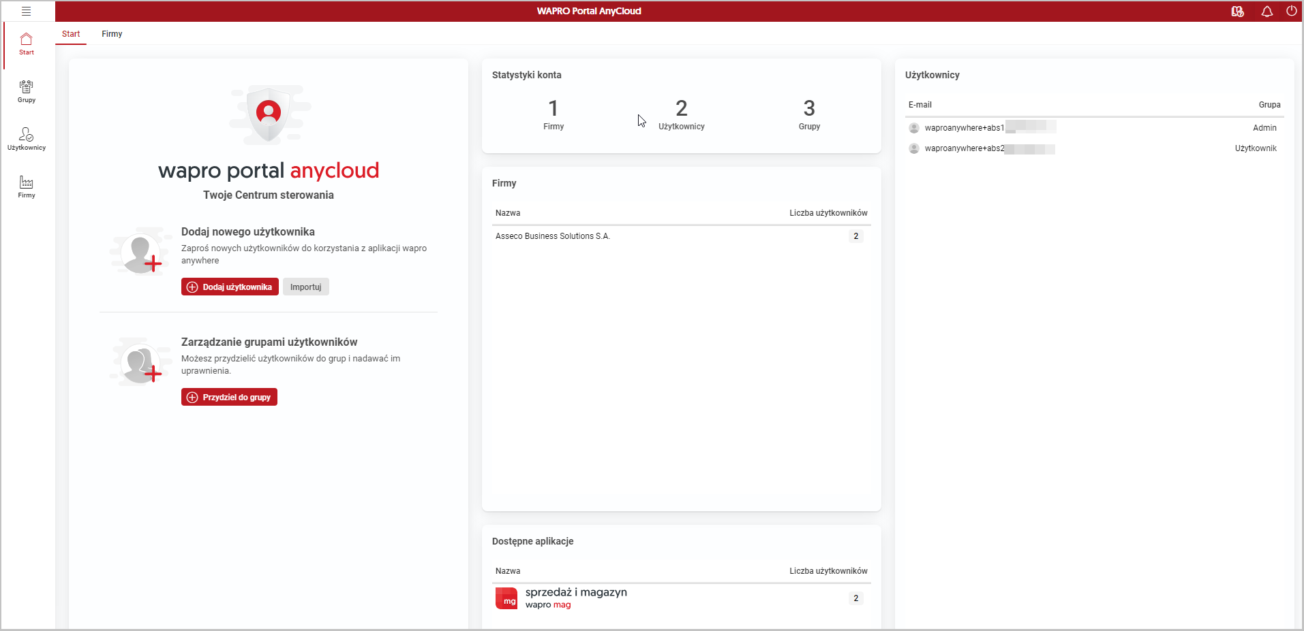Open Firmy in the sidebar
This screenshot has height=631, width=1304.
point(27,187)
